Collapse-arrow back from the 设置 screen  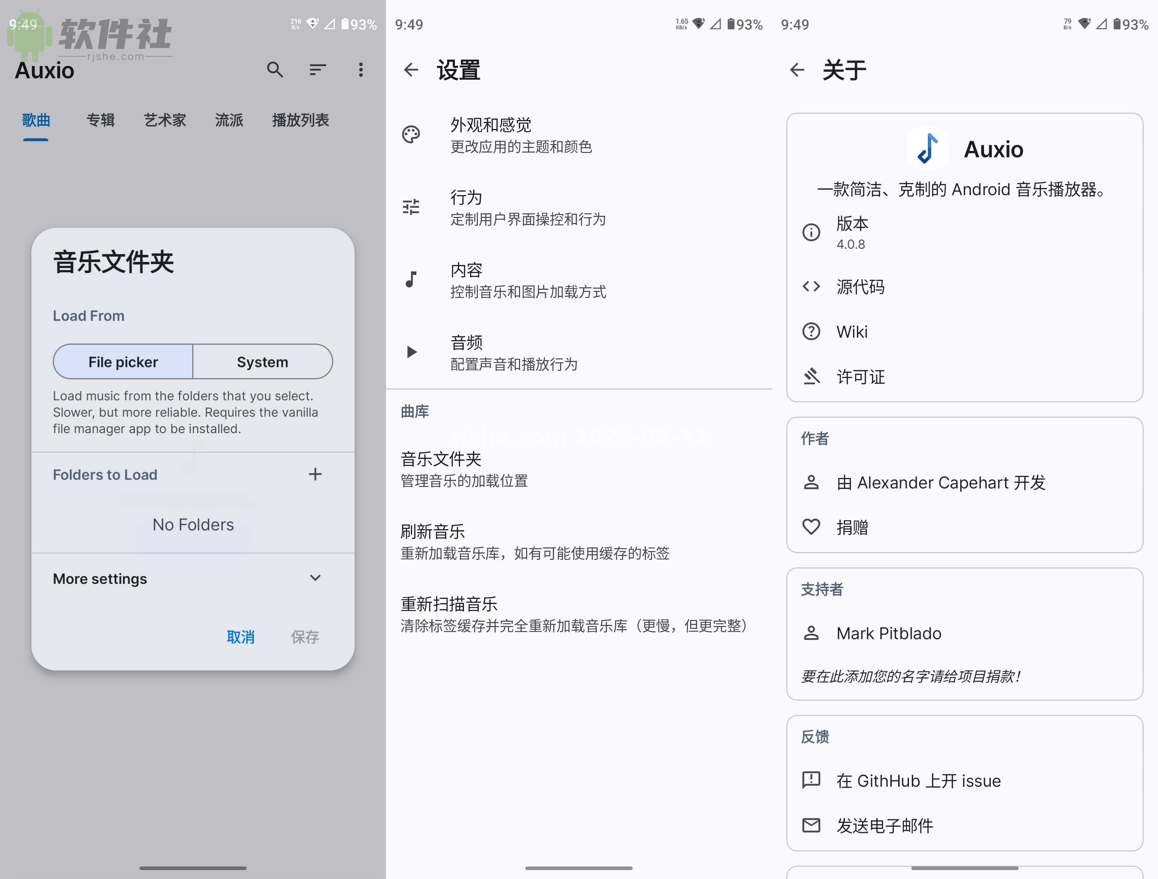(x=411, y=70)
